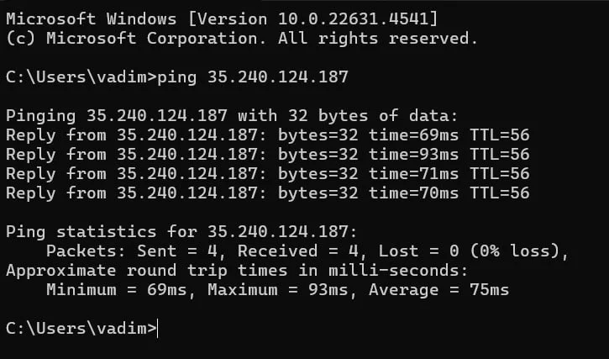The image size is (609, 359).
Task: Click the 'Sent = 4' packets value
Action: point(177,251)
